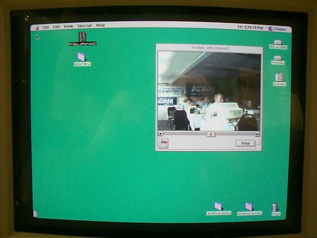
Task: Open the Friday_afternoon2 movie file icon
Action: (x=82, y=37)
